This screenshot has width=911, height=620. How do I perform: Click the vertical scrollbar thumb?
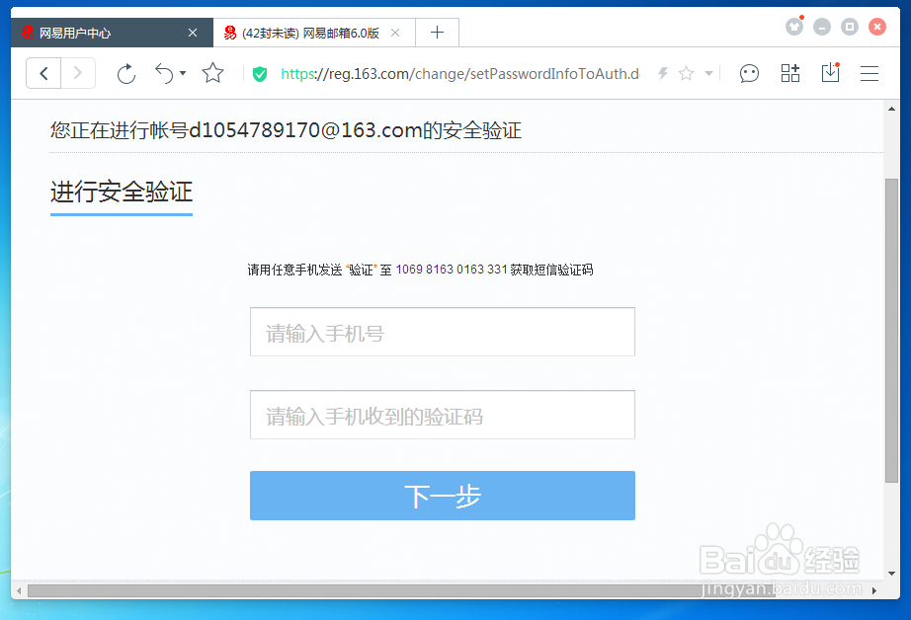891,331
